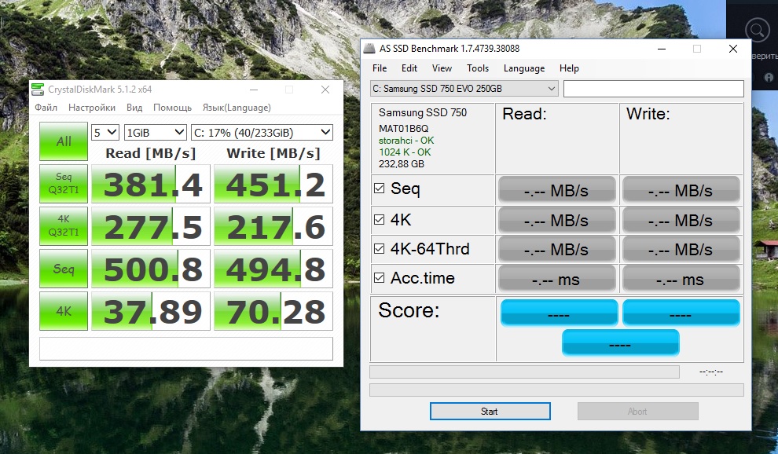Open the Edit menu in AS SSD Benchmark

point(409,68)
